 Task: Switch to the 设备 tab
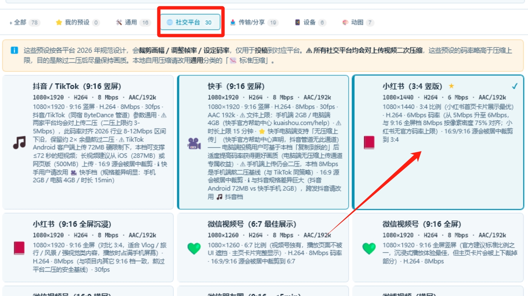(x=310, y=22)
